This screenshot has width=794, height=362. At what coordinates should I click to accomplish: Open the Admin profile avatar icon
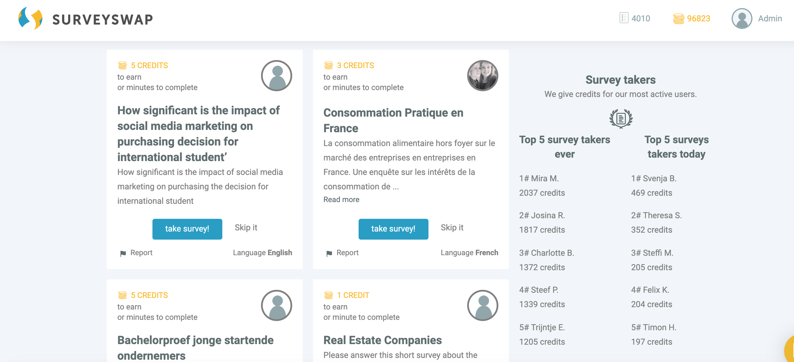point(742,18)
